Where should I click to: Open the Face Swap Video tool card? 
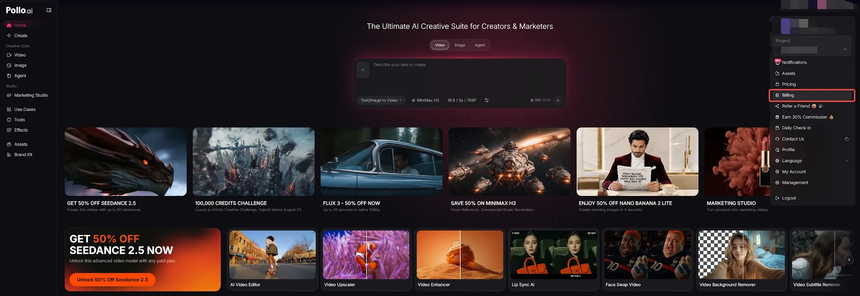click(x=648, y=260)
